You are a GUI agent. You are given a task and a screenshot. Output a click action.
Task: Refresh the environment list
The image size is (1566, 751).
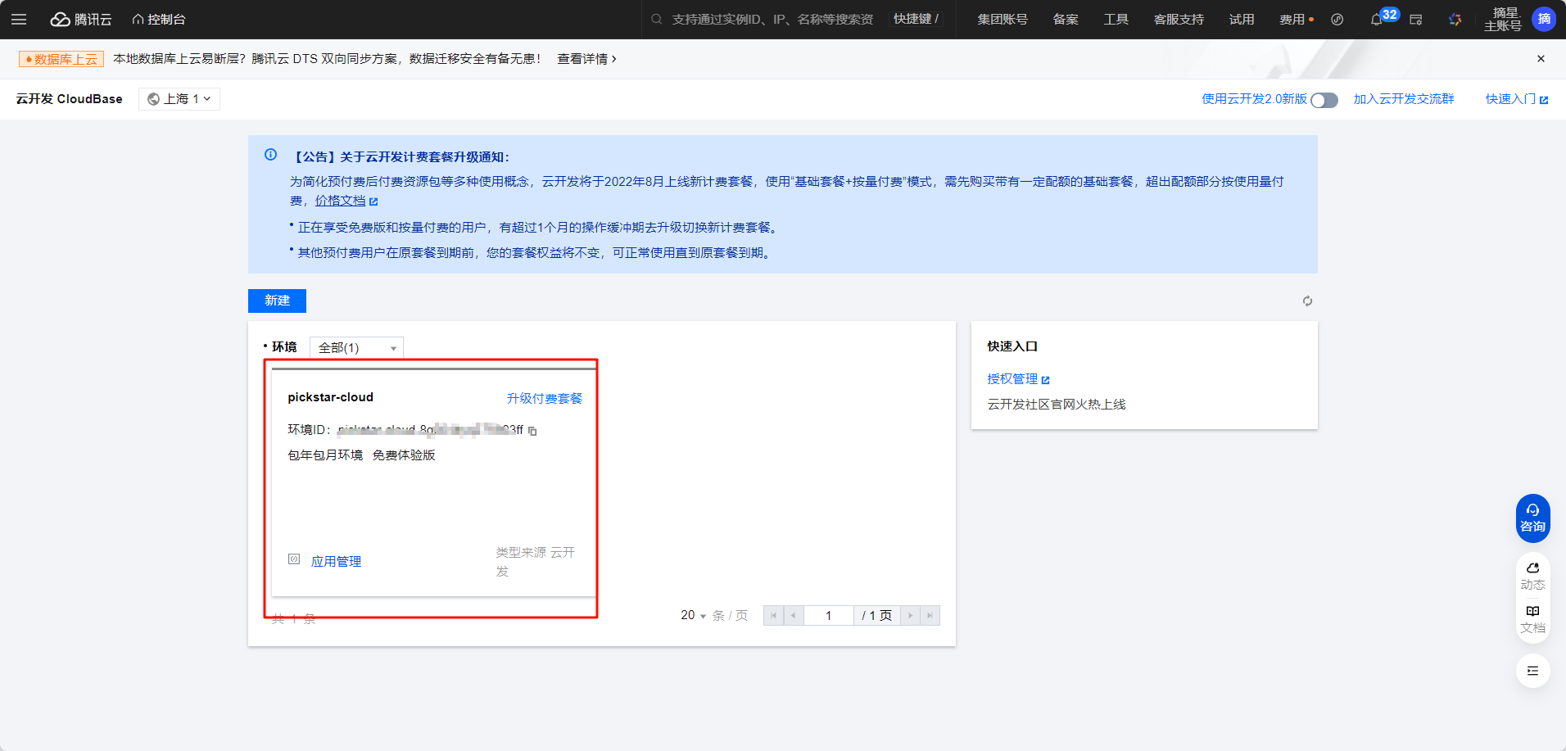(1307, 301)
